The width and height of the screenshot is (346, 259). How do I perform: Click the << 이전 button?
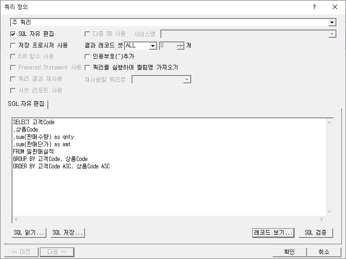pos(22,252)
